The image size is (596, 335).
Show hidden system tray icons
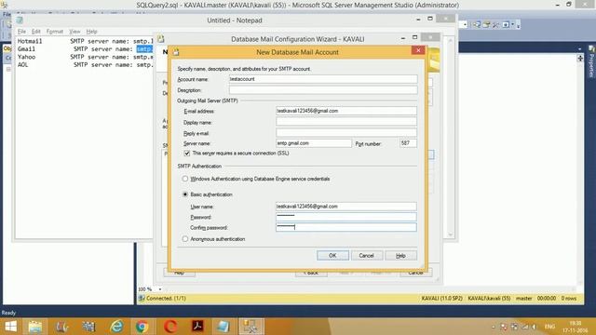493,327
